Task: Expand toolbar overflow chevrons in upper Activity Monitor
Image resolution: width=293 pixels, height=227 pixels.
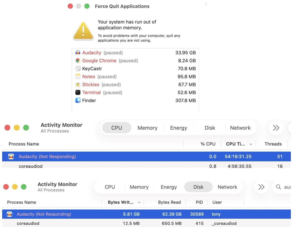Action: pos(276,128)
